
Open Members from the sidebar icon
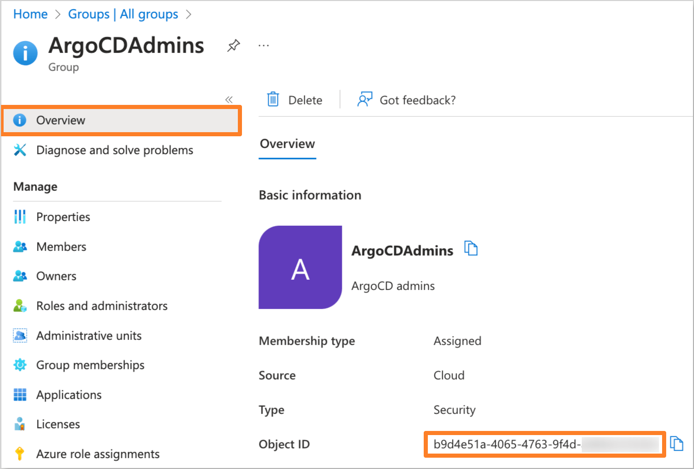20,246
